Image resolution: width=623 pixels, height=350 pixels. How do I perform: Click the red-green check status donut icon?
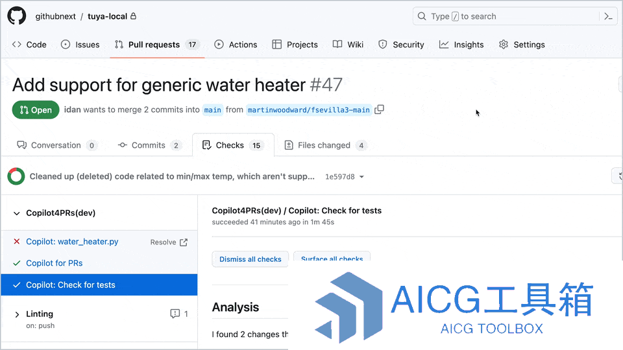(x=16, y=176)
